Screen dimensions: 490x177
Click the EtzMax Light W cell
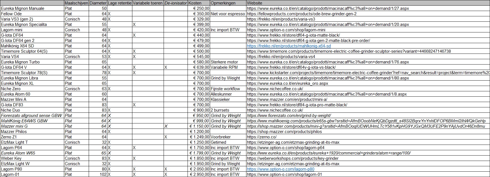point(32,164)
